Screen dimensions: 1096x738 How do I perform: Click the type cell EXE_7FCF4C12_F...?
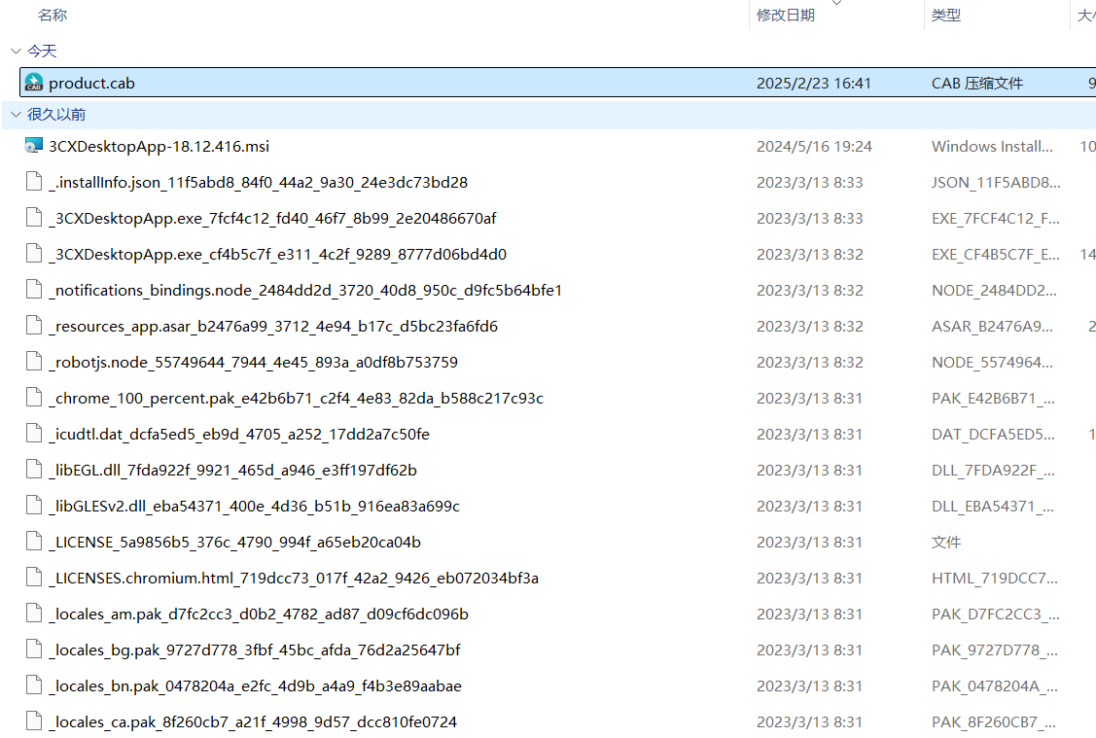(996, 218)
